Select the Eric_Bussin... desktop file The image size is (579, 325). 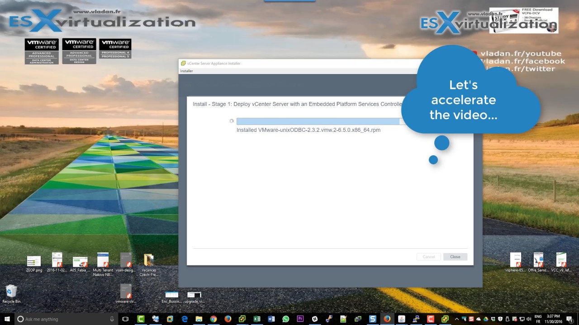pyautogui.click(x=171, y=297)
